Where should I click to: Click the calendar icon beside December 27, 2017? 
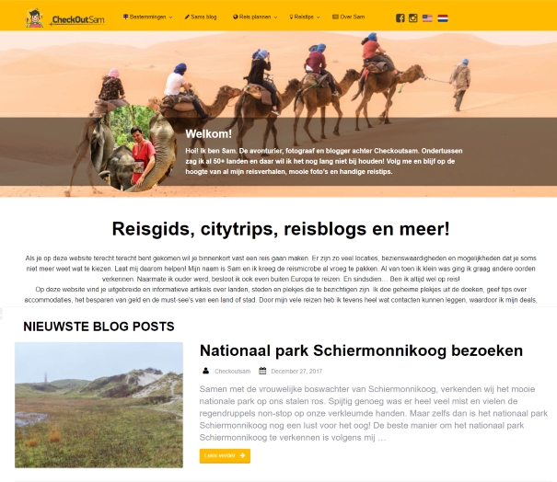tap(262, 371)
